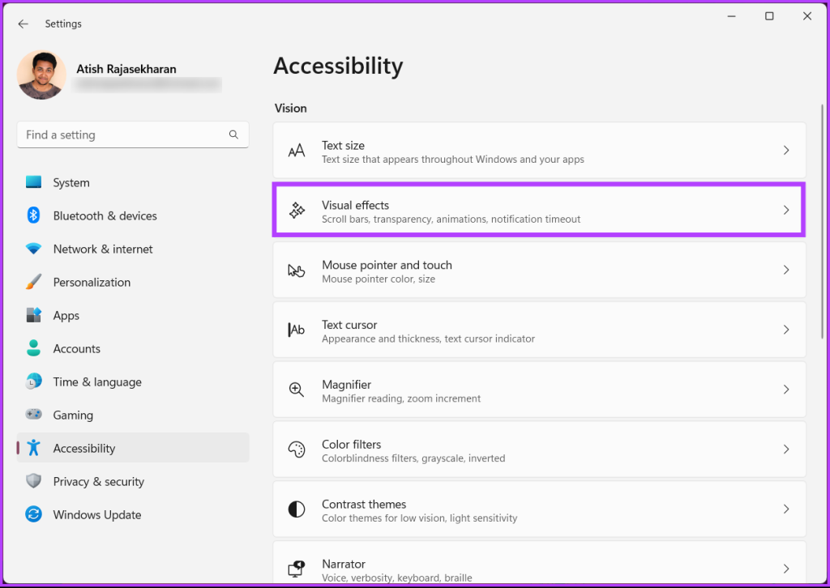The image size is (830, 588).
Task: Click the Gaming controller icon
Action: click(32, 415)
